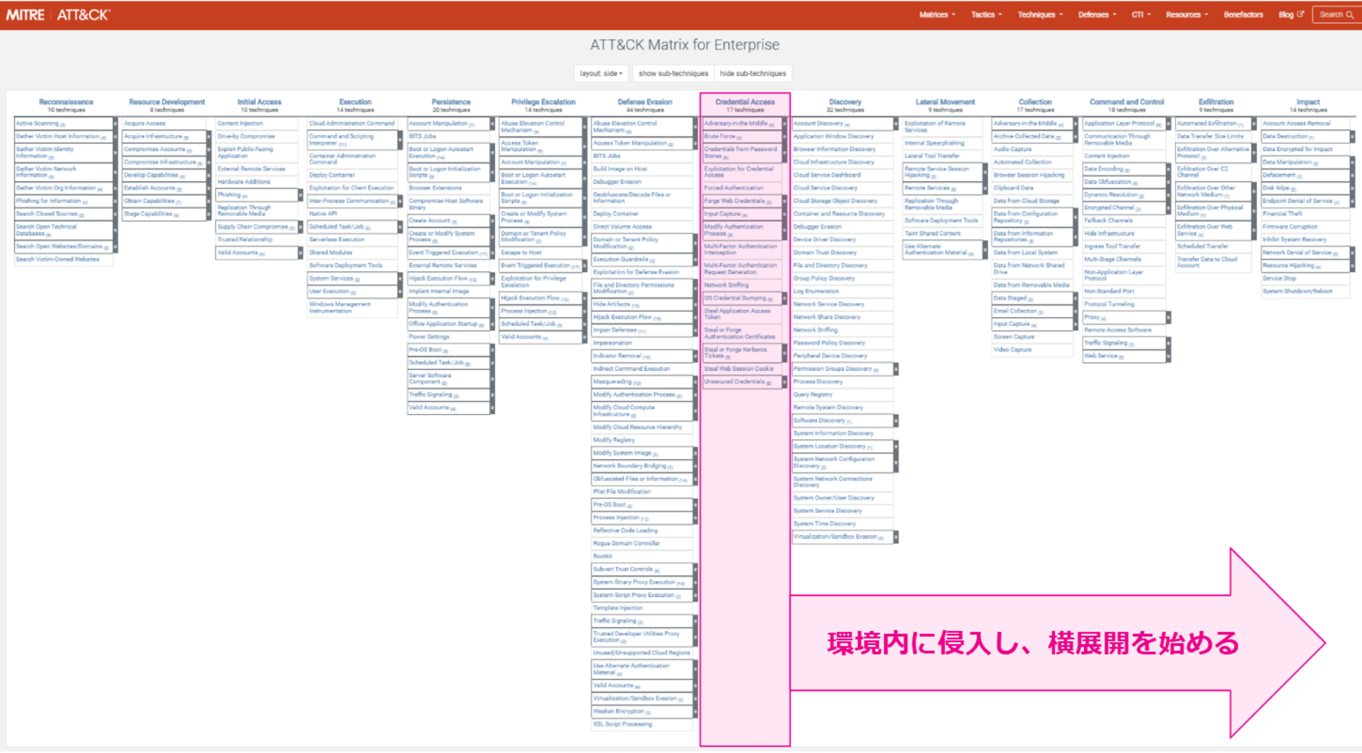
Task: Open the Resources menu
Action: (1187, 14)
